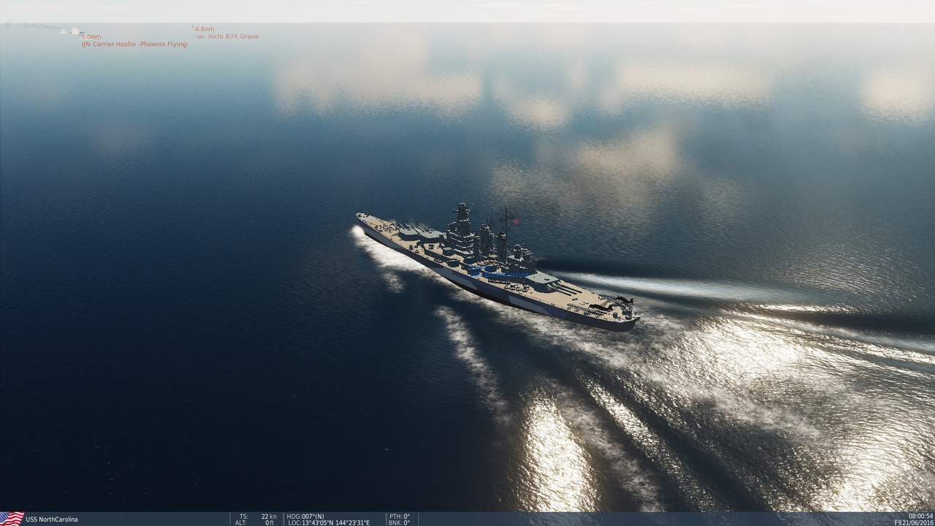
Task: Click the 5.0nm distance label
Action: coord(91,37)
